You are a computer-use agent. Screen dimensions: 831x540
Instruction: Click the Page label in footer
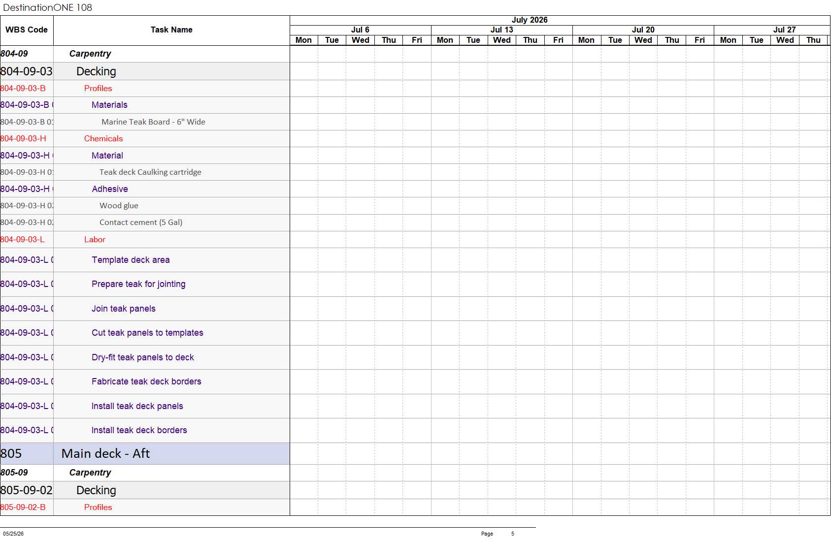click(487, 534)
